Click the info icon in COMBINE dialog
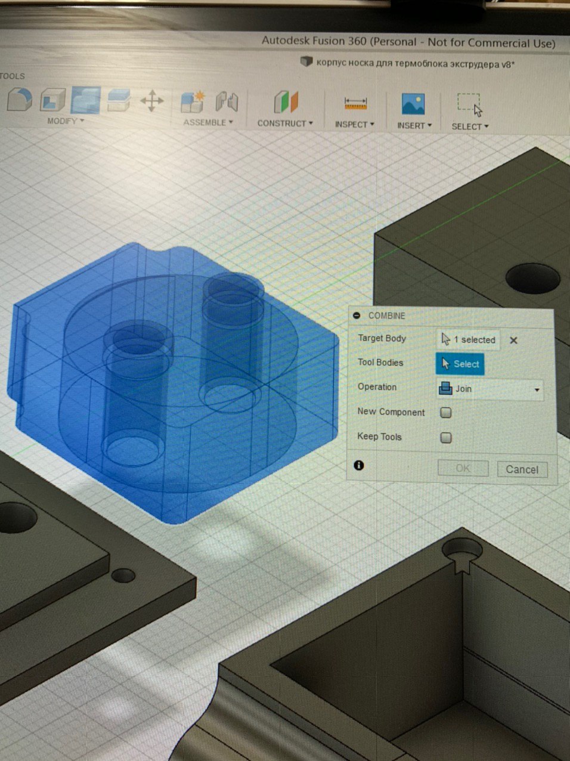 pyautogui.click(x=358, y=465)
